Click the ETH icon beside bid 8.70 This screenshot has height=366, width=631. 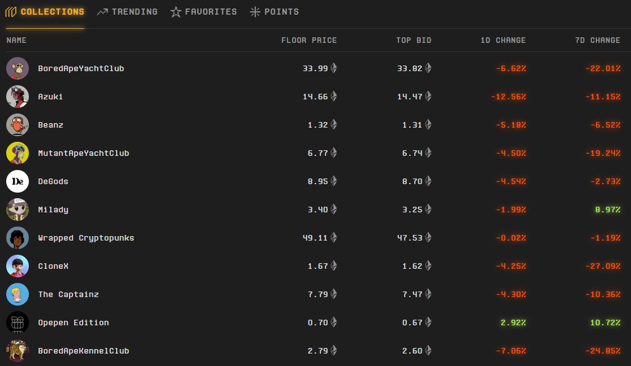pyautogui.click(x=428, y=181)
